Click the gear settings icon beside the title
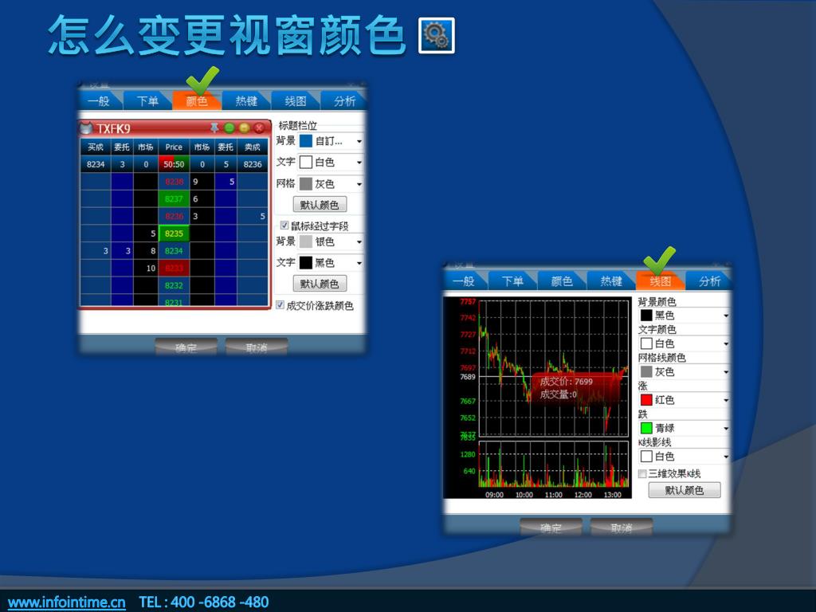The height and width of the screenshot is (612, 816). [436, 35]
